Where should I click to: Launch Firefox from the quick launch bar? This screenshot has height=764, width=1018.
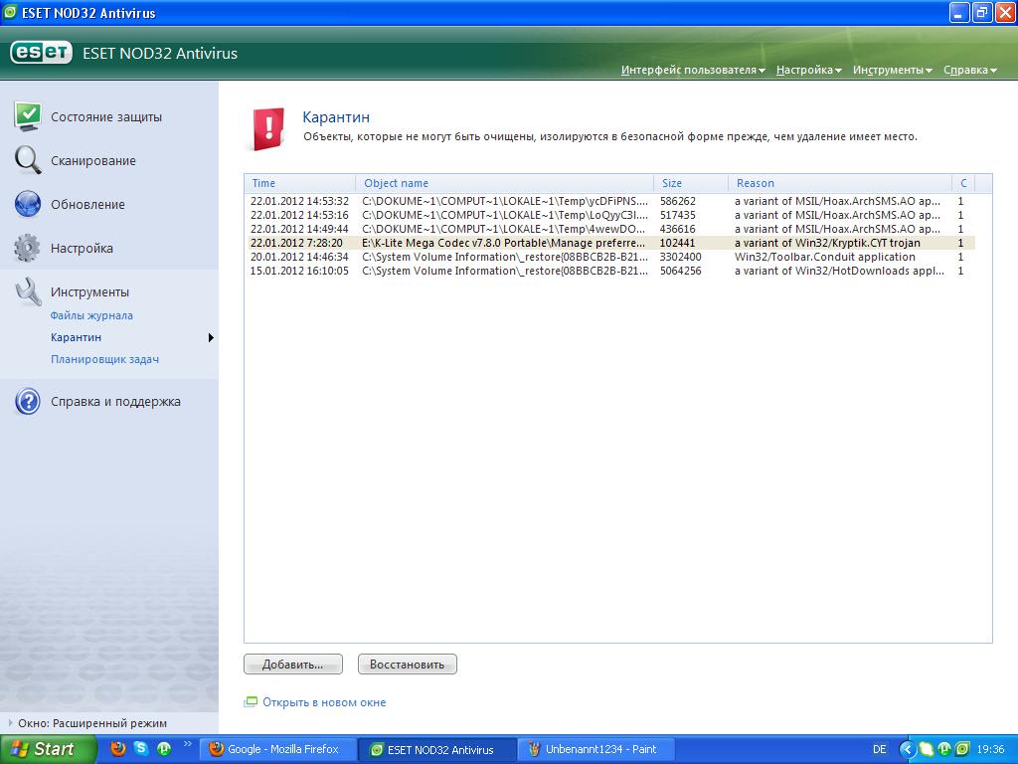[119, 749]
